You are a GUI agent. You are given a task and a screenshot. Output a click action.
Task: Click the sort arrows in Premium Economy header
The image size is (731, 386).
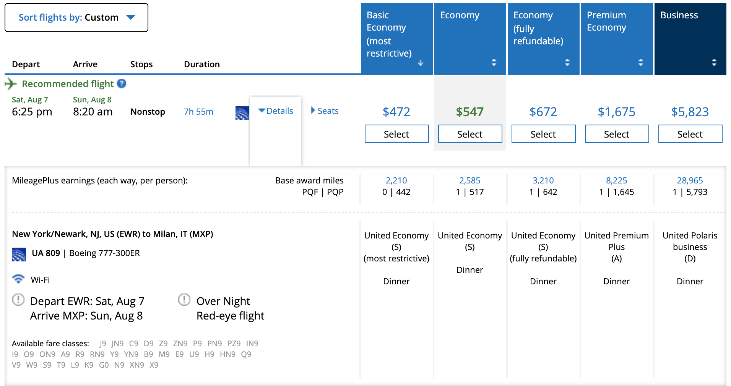(x=641, y=62)
